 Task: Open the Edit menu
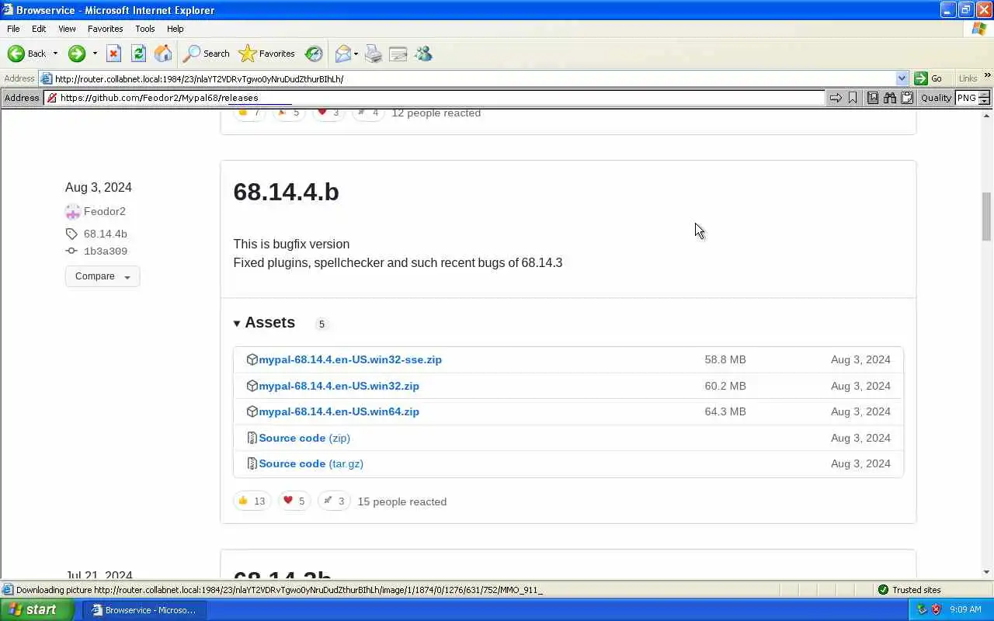pos(39,29)
